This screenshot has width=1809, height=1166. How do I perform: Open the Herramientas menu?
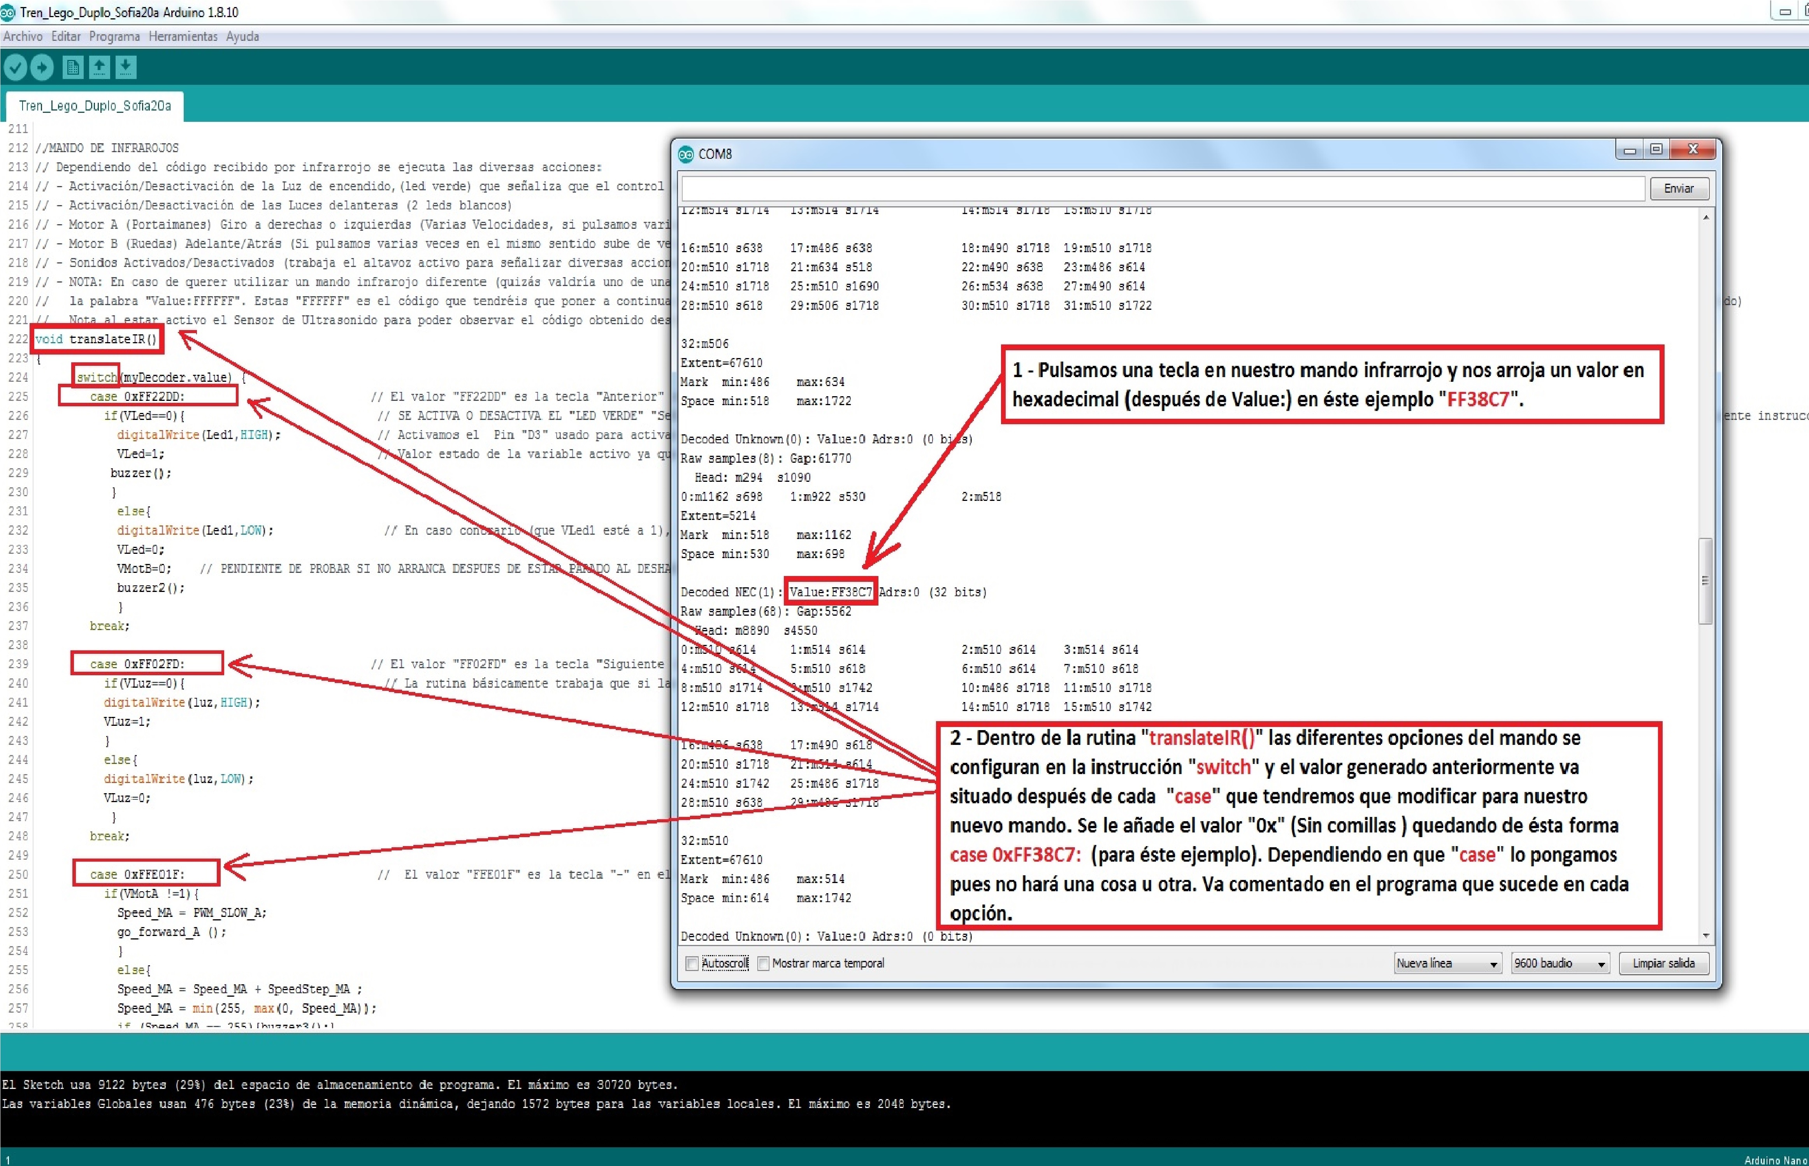[183, 36]
